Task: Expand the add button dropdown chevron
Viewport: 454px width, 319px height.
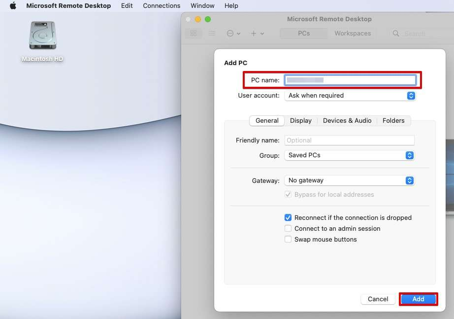Action: (262, 34)
